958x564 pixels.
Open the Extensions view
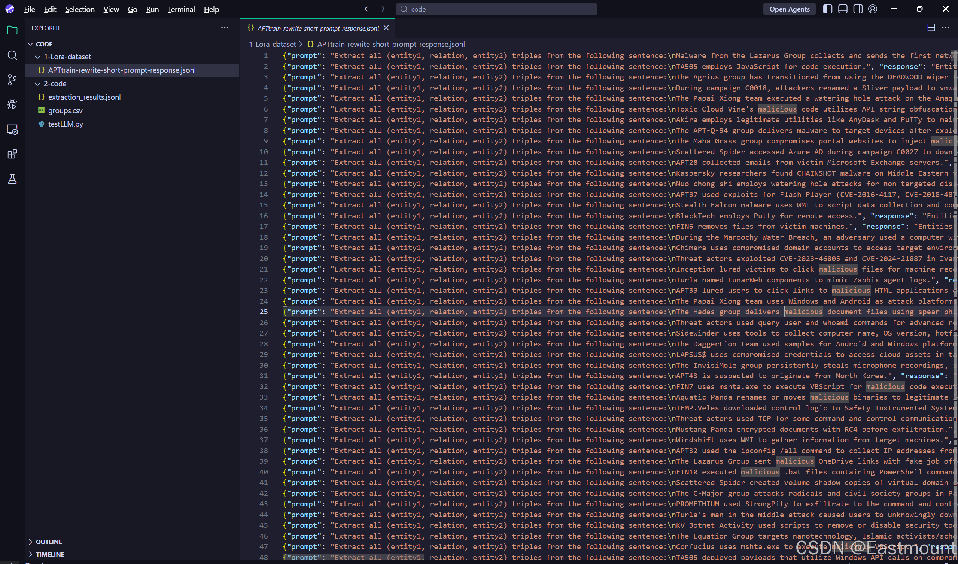pyautogui.click(x=12, y=154)
